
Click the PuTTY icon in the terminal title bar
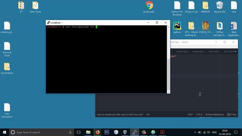(x=48, y=23)
